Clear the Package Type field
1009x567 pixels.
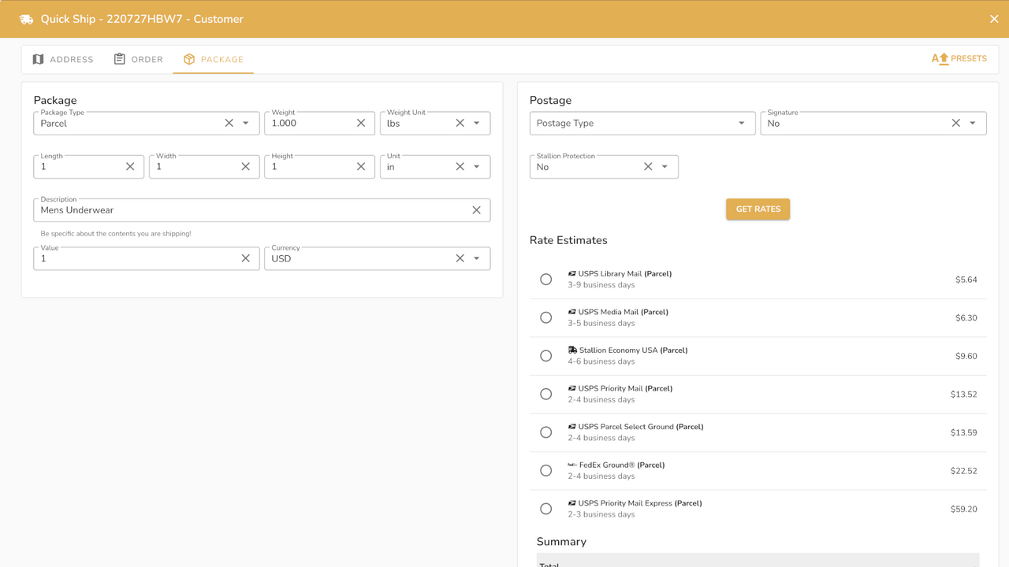[x=229, y=123]
